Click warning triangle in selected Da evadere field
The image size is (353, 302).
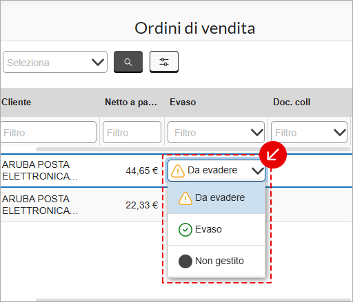pos(178,171)
